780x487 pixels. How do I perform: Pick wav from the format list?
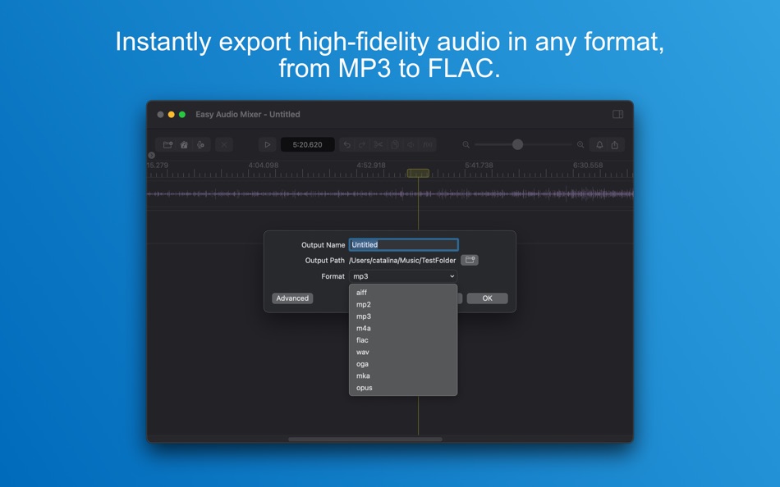403,352
